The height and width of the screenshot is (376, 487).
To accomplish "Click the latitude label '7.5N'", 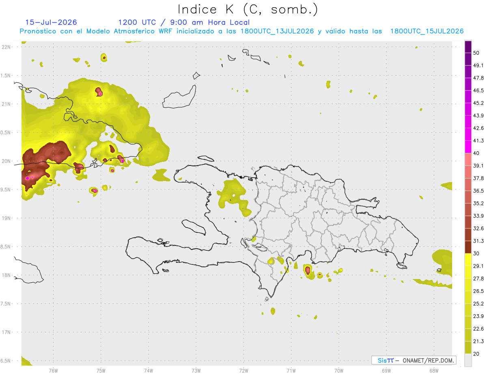I will 6,304.
